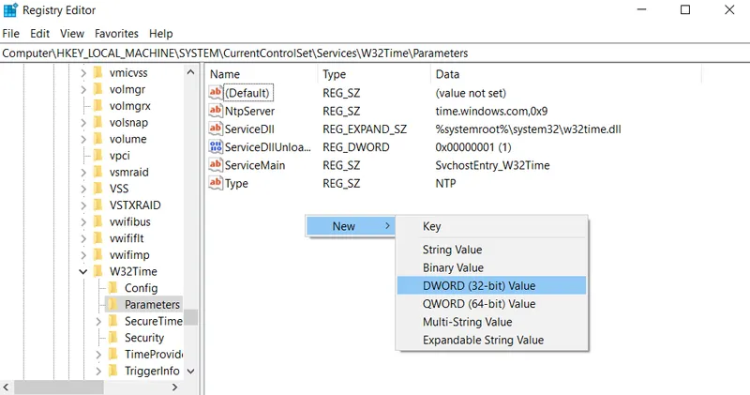
Task: Click the Parameters folder icon in tree
Action: [113, 304]
